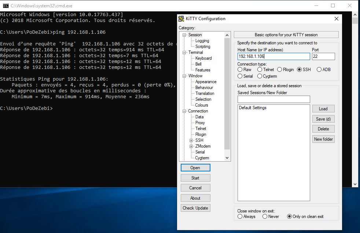Open the Data category
Viewport: 360px width, 233px height.
199,117
